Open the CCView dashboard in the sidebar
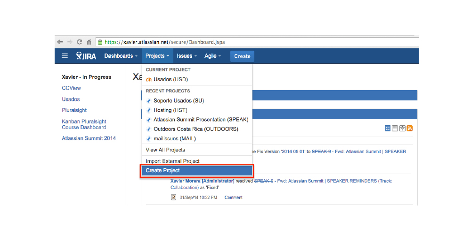471x236 pixels. 71,88
